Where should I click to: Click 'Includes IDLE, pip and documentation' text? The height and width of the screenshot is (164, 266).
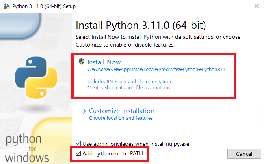click(129, 82)
